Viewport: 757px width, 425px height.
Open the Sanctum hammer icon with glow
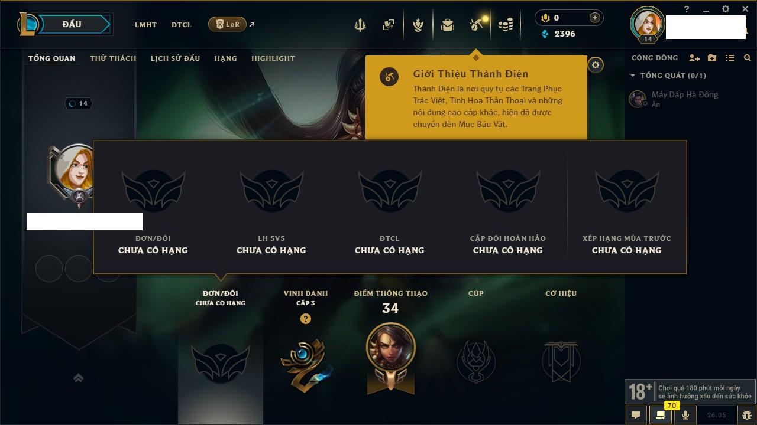click(477, 24)
